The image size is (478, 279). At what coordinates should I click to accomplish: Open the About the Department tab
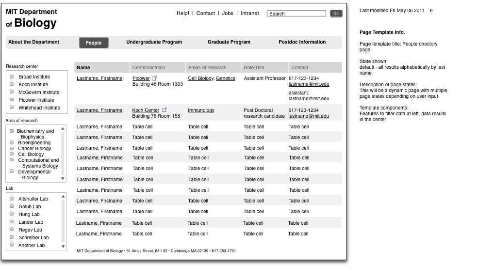[x=34, y=42]
